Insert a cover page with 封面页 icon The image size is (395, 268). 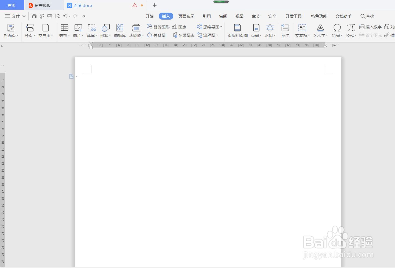pyautogui.click(x=11, y=28)
